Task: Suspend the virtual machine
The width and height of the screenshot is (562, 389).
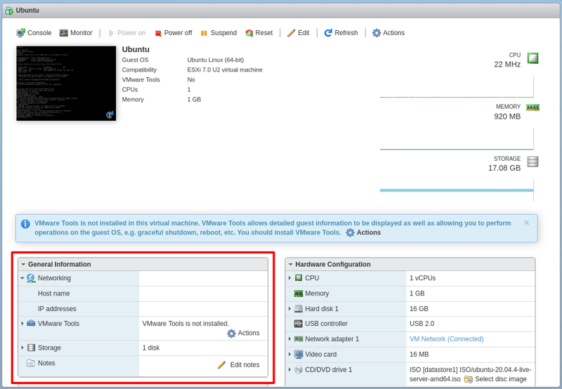Action: click(x=218, y=33)
